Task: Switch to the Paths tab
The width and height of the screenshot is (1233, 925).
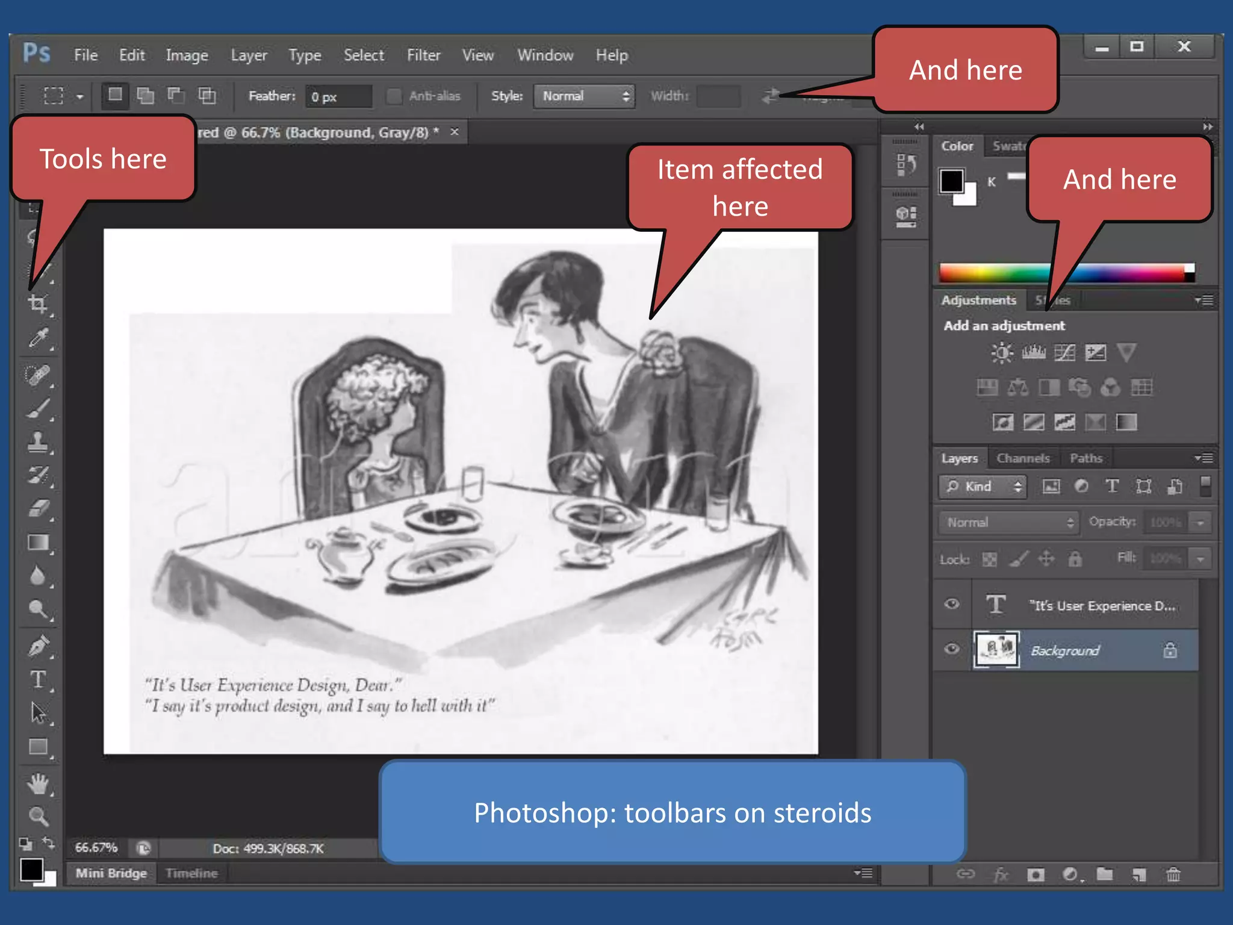Action: click(x=1086, y=458)
